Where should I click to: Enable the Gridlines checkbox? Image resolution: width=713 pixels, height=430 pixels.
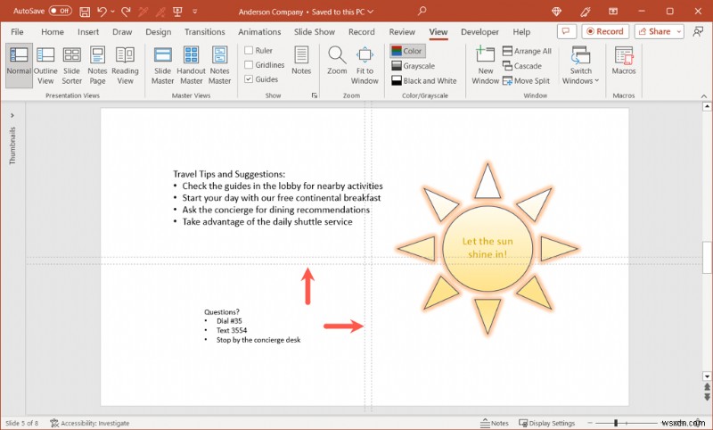[x=249, y=65]
